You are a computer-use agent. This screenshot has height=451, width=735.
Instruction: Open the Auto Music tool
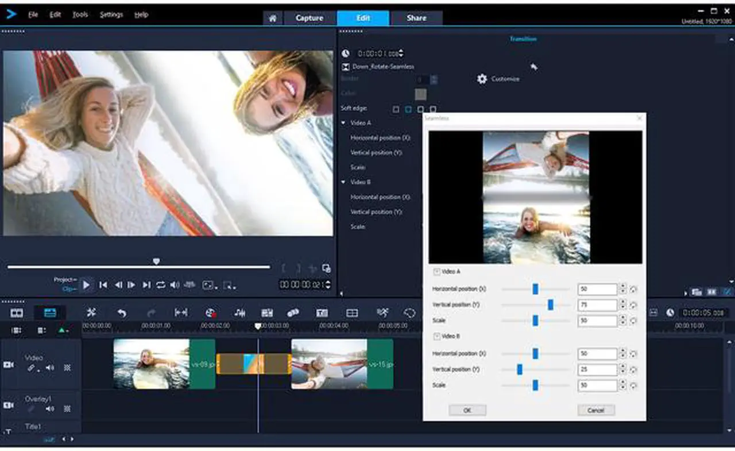[267, 313]
